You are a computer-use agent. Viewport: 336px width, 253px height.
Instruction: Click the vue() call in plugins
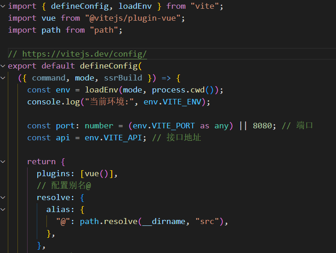tap(97, 174)
